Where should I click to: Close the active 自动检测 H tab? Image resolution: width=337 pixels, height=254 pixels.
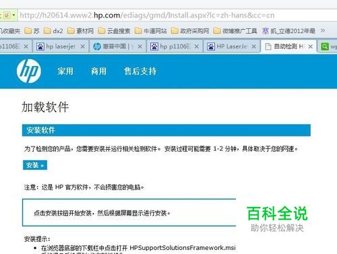pos(311,46)
